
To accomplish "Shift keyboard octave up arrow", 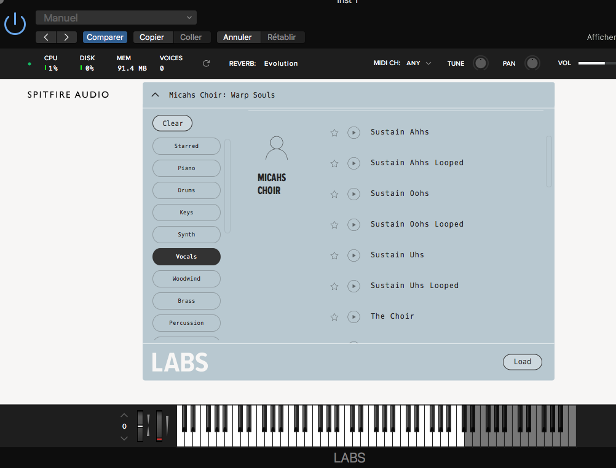I will (124, 415).
